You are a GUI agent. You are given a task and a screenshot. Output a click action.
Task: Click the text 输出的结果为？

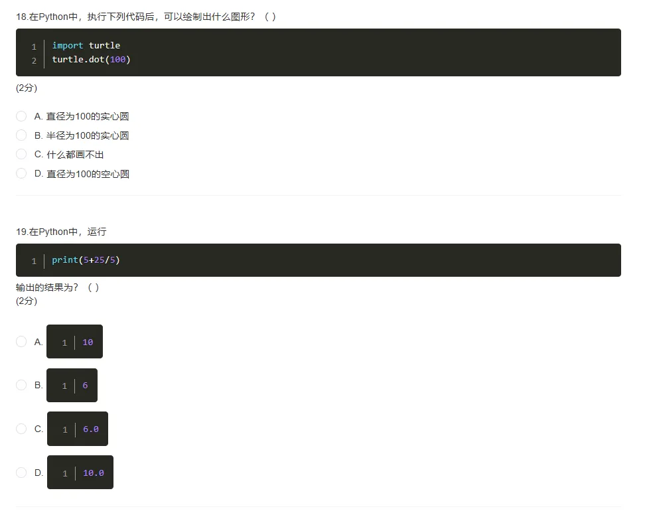pos(46,287)
